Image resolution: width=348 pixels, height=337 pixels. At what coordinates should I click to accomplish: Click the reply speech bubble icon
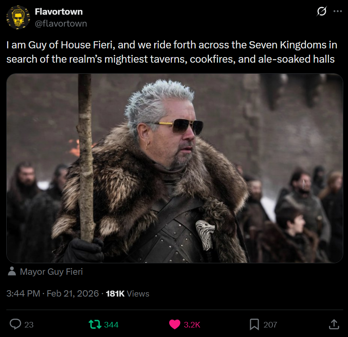click(x=15, y=324)
